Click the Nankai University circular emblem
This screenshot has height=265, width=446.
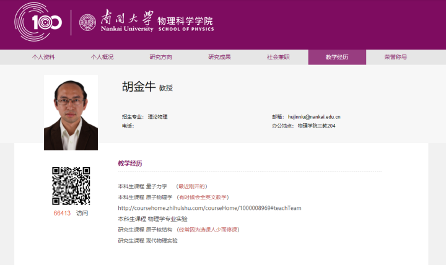tap(89, 23)
